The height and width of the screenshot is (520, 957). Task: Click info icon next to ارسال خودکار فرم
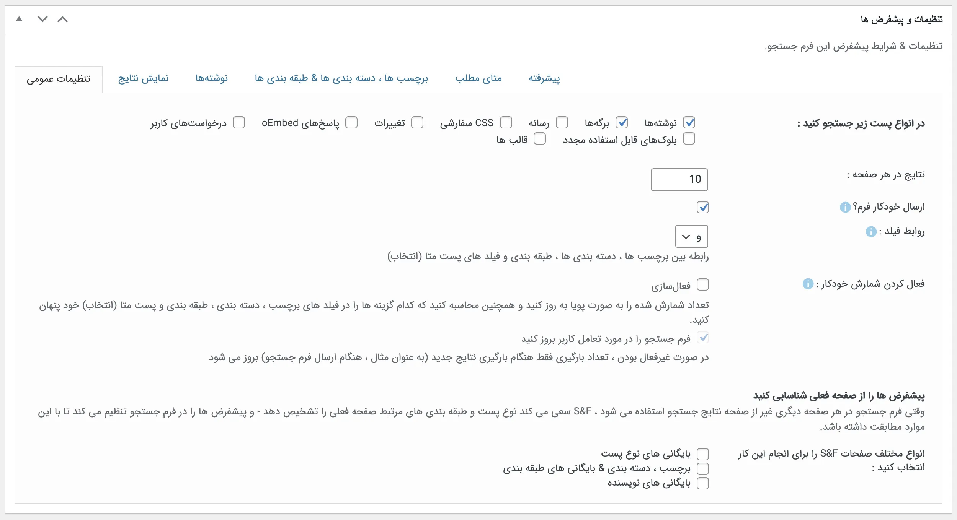845,207
